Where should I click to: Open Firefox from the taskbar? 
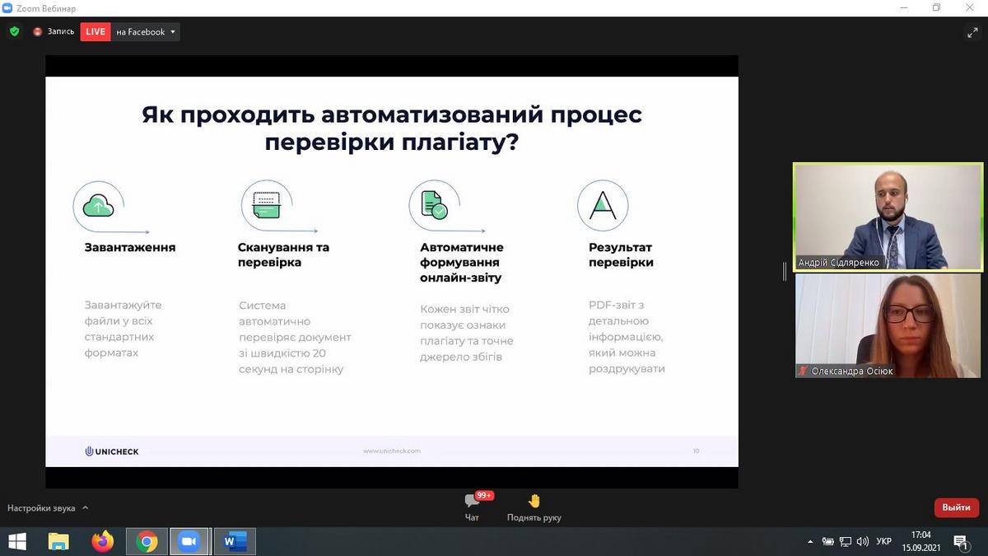coord(103,541)
